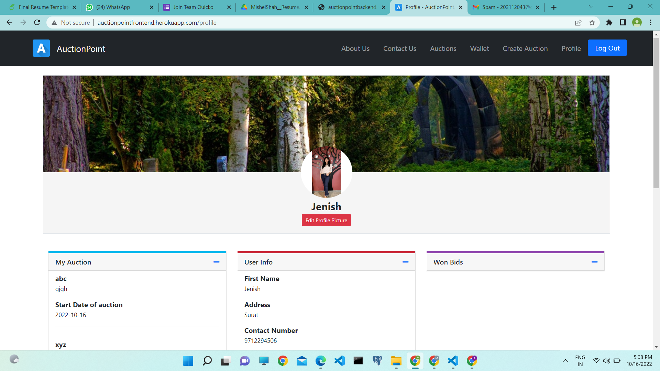
Task: Click the circular profile picture thumbnail
Action: pos(326,172)
